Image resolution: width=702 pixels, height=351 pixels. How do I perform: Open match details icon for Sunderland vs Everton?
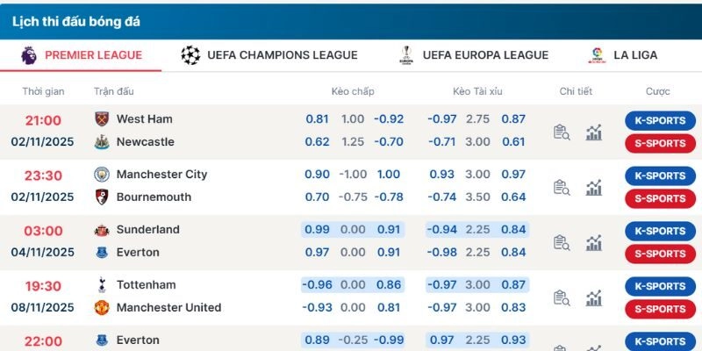pos(562,242)
